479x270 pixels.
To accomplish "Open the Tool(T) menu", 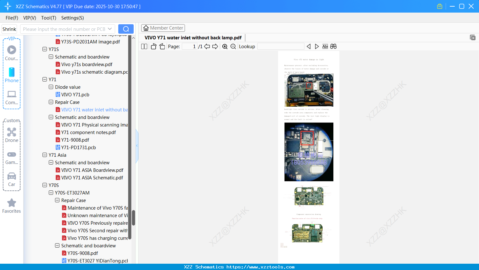I will [49, 18].
